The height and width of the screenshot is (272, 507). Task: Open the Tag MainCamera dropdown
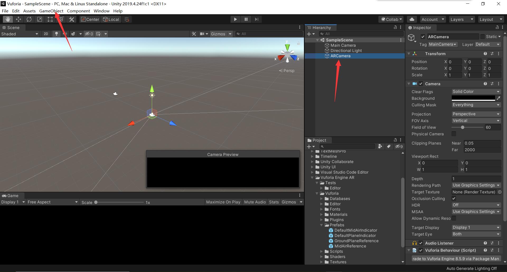(x=443, y=44)
